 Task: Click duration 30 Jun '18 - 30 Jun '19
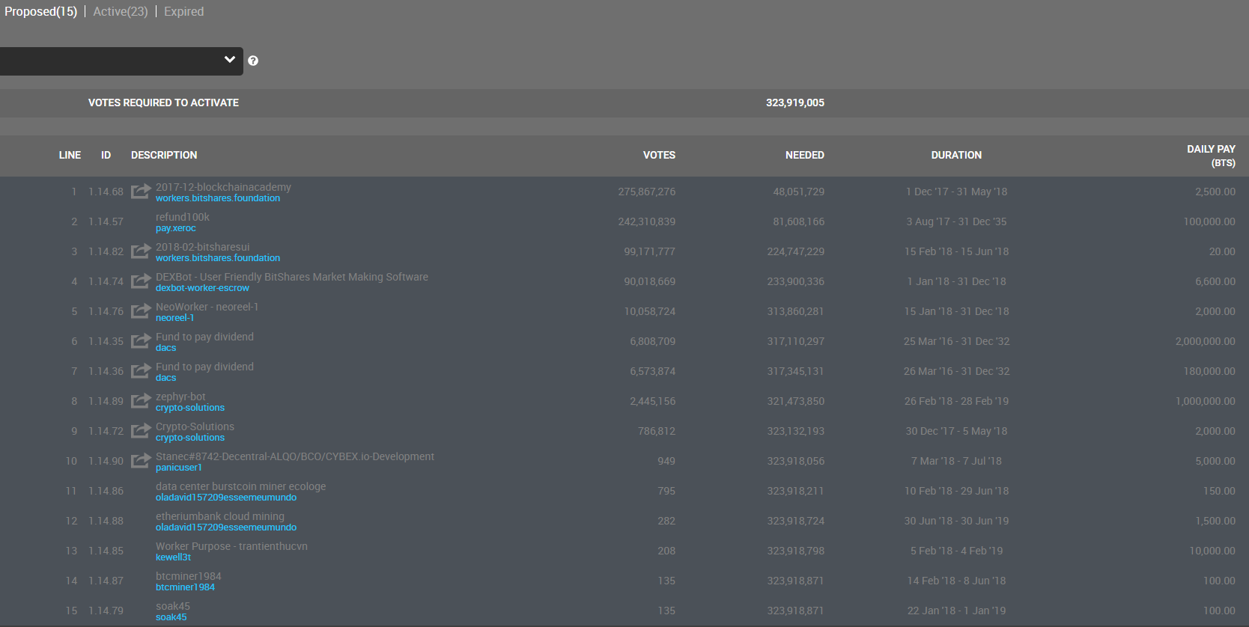[x=956, y=521]
